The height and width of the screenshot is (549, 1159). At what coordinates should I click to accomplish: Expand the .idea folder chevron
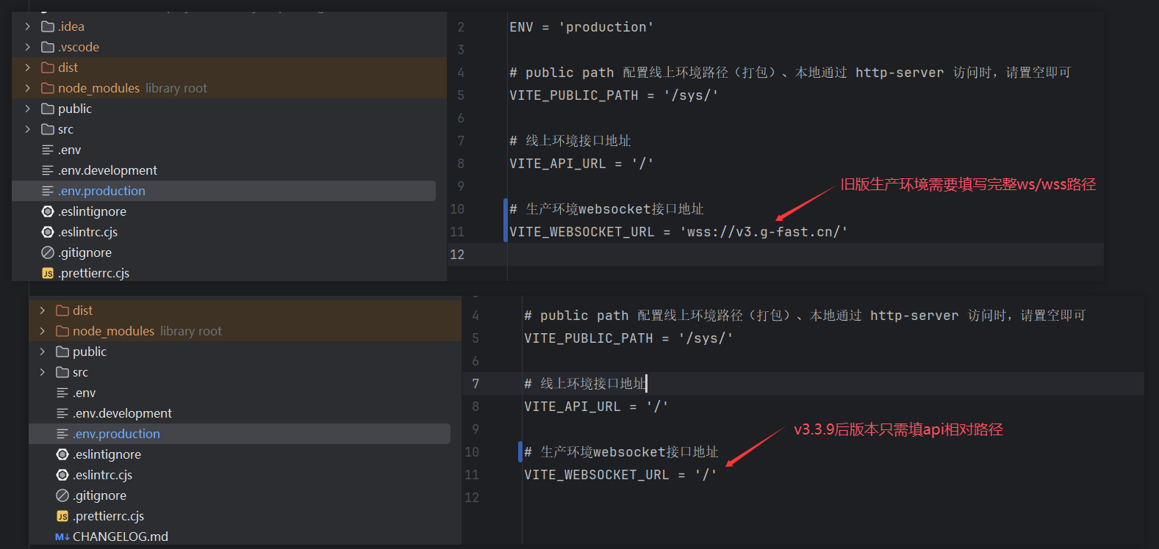(x=28, y=26)
